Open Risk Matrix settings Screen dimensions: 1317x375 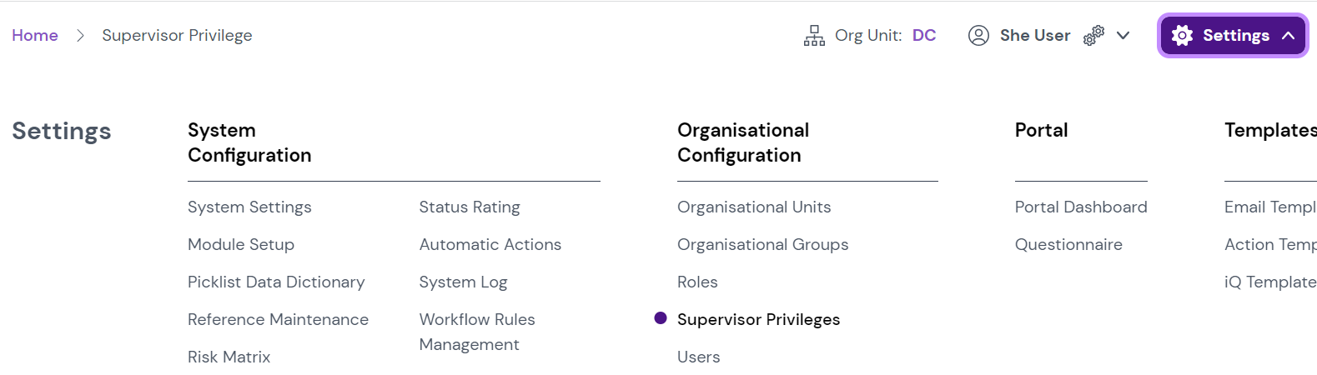pos(229,357)
